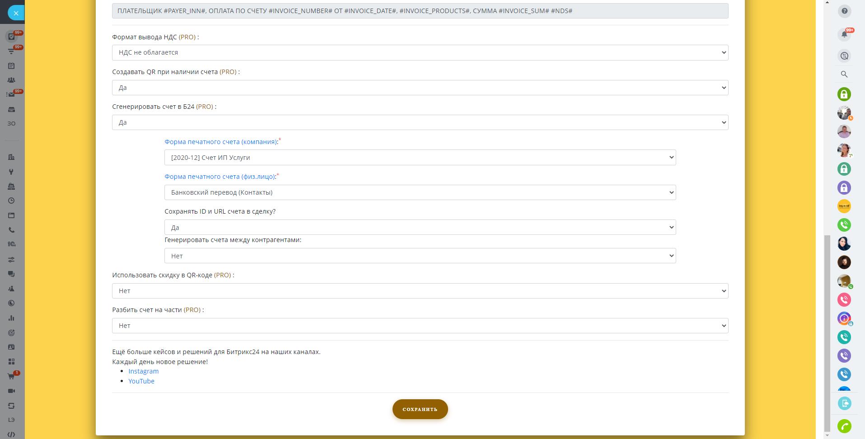Open the code brackets icon in left sidebar
The width and height of the screenshot is (865, 439).
11,434
